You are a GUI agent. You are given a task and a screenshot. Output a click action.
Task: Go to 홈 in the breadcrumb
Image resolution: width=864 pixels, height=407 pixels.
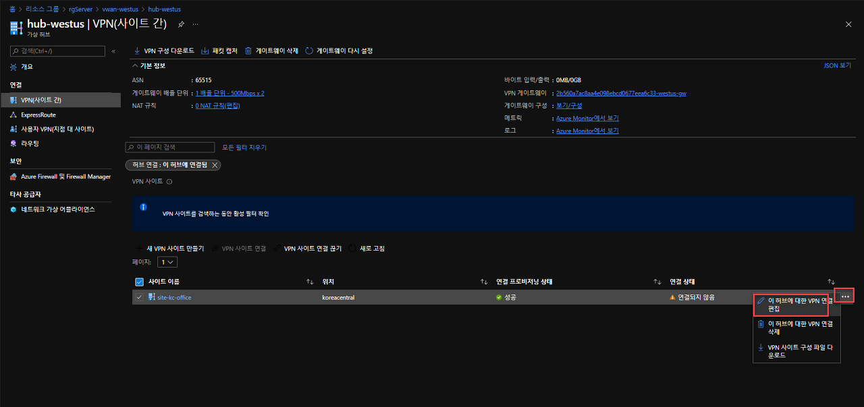coord(13,9)
